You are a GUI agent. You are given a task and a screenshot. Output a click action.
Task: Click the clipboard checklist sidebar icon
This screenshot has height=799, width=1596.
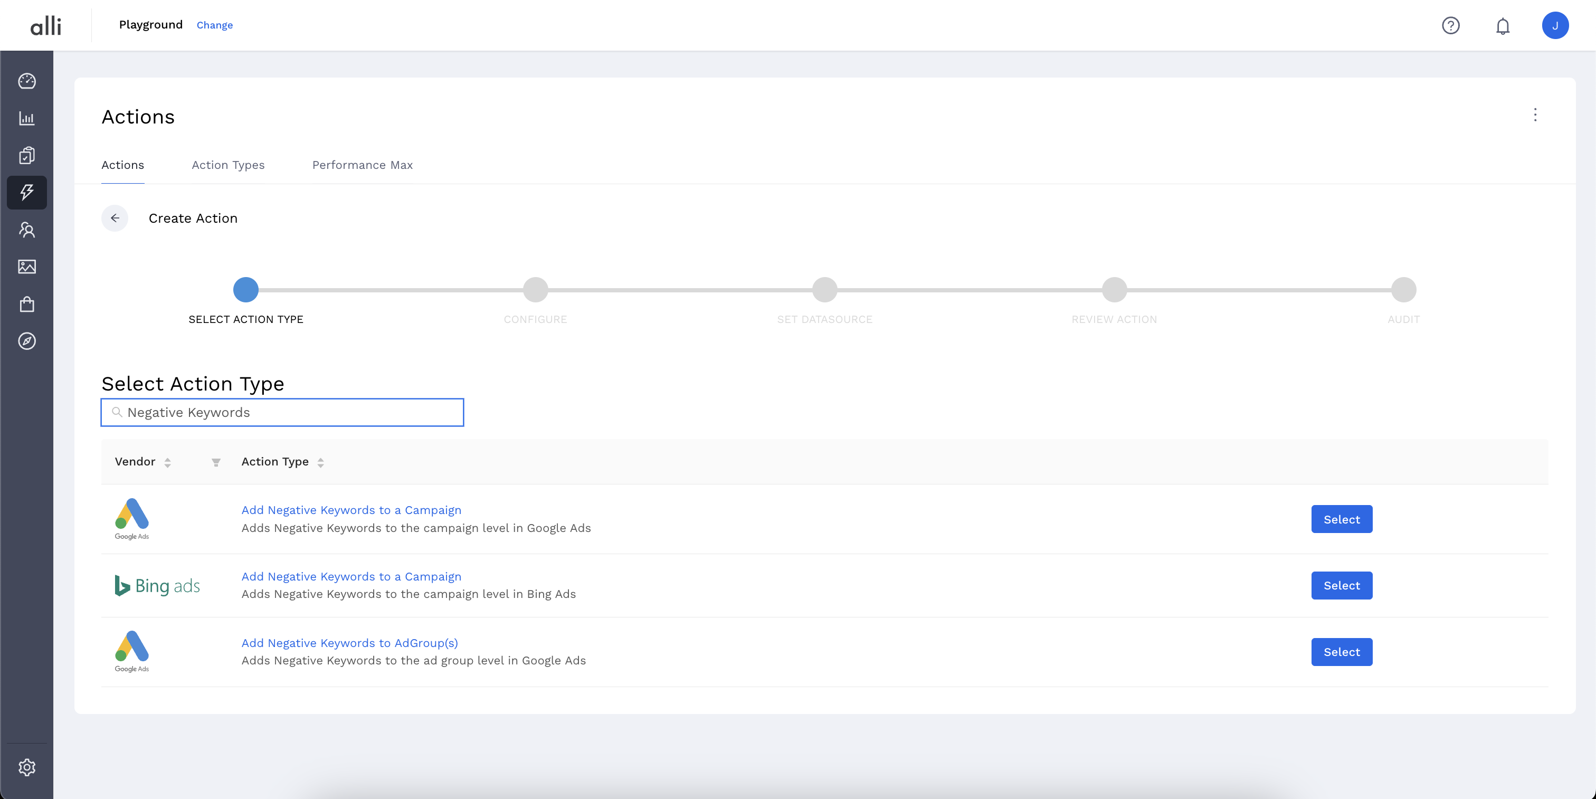pyautogui.click(x=26, y=156)
